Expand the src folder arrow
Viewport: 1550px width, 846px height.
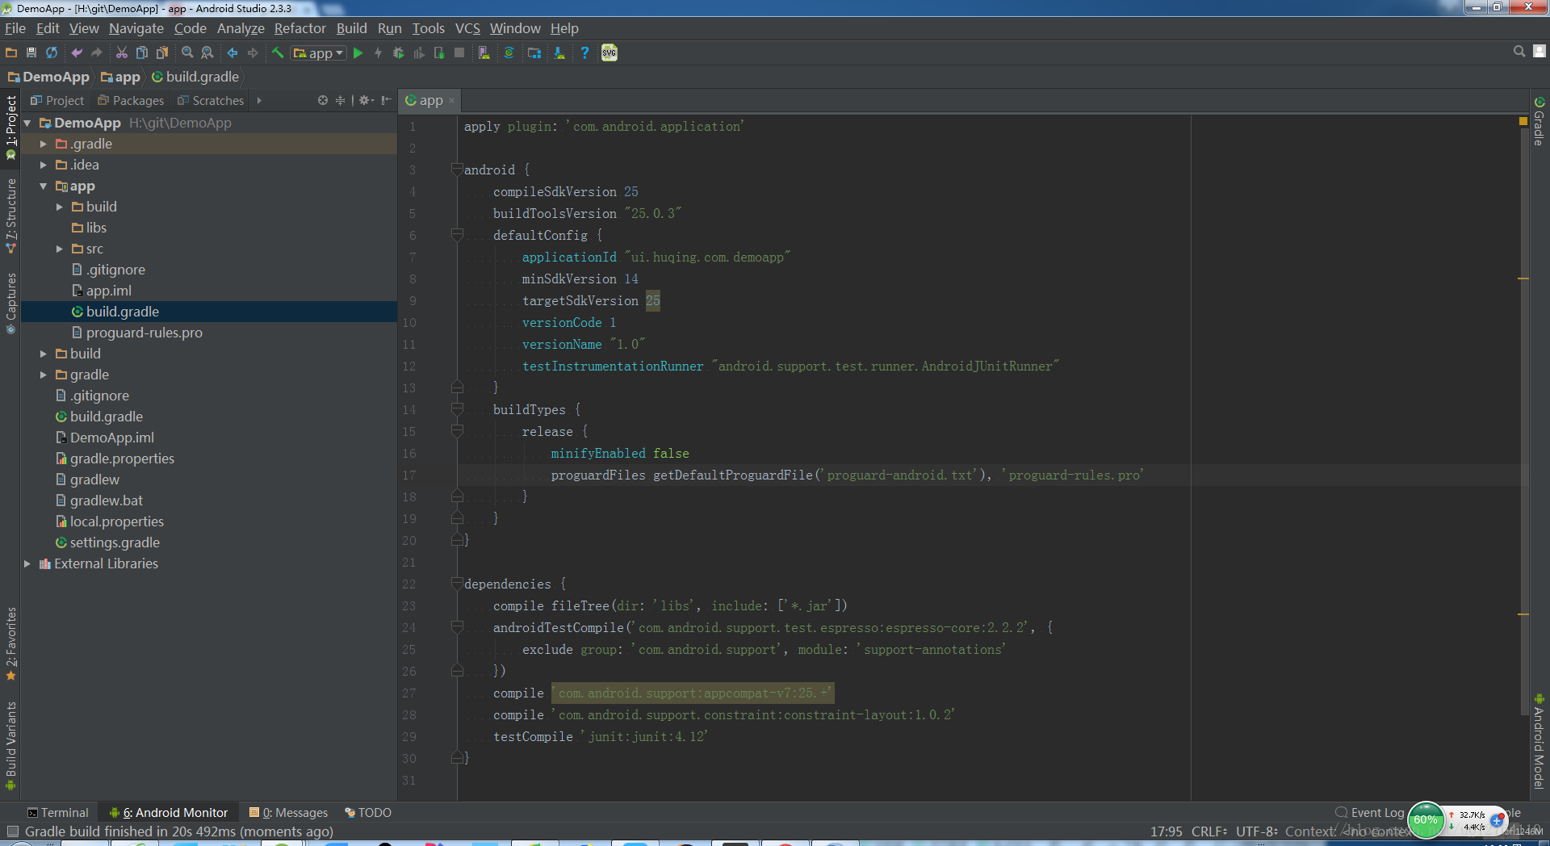[x=60, y=249]
